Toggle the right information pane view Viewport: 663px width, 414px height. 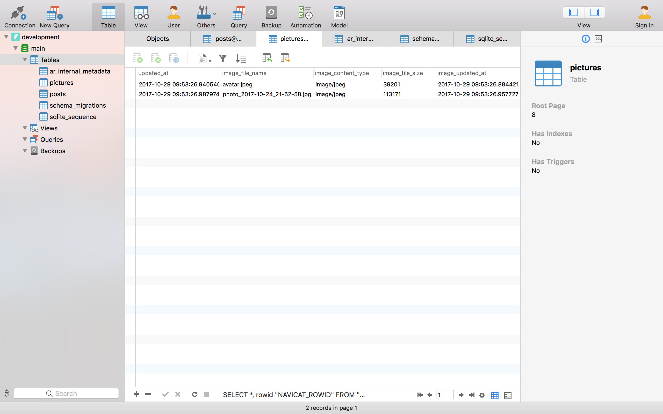click(595, 12)
